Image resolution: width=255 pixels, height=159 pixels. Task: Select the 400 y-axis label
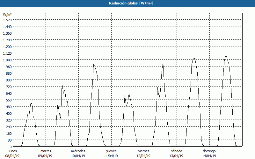[9, 114]
